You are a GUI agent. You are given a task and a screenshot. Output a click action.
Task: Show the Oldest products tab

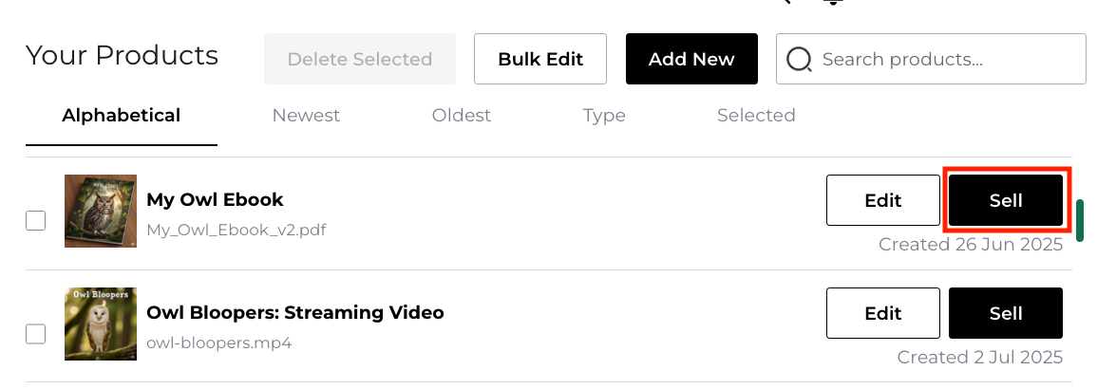(x=462, y=116)
